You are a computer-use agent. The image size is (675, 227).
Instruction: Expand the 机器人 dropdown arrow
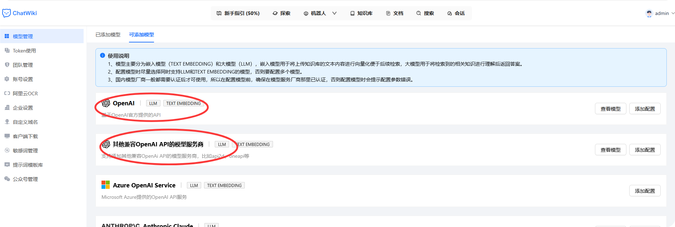pos(334,13)
